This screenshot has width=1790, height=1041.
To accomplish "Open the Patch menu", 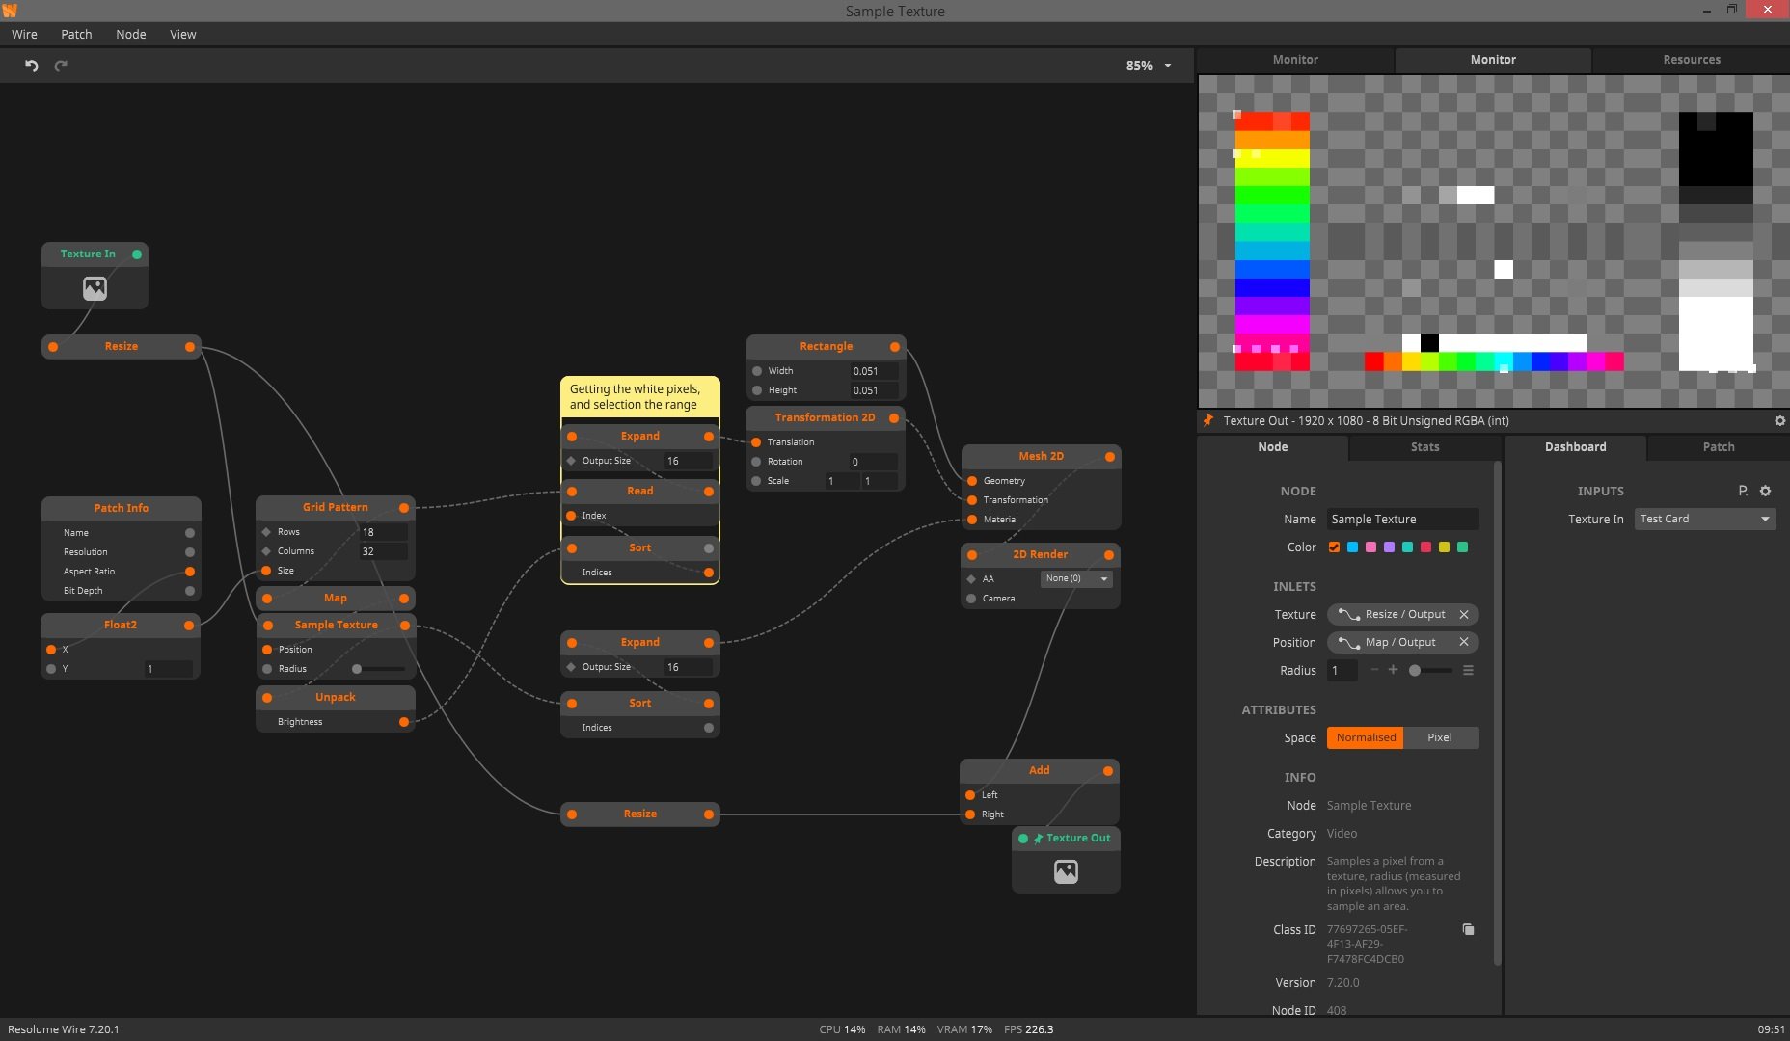I will point(76,34).
